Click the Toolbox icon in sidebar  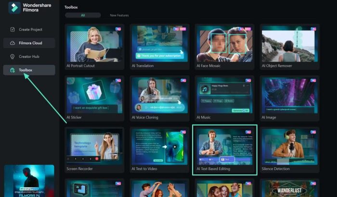pos(13,70)
